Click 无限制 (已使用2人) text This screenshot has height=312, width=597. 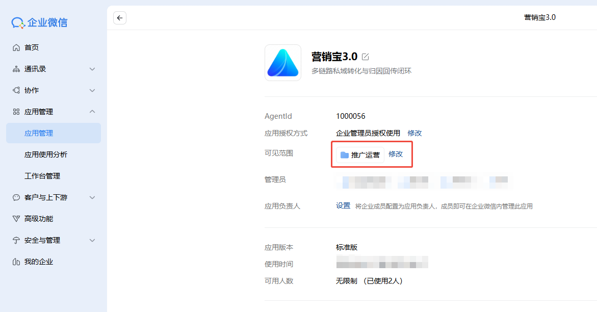click(x=369, y=281)
